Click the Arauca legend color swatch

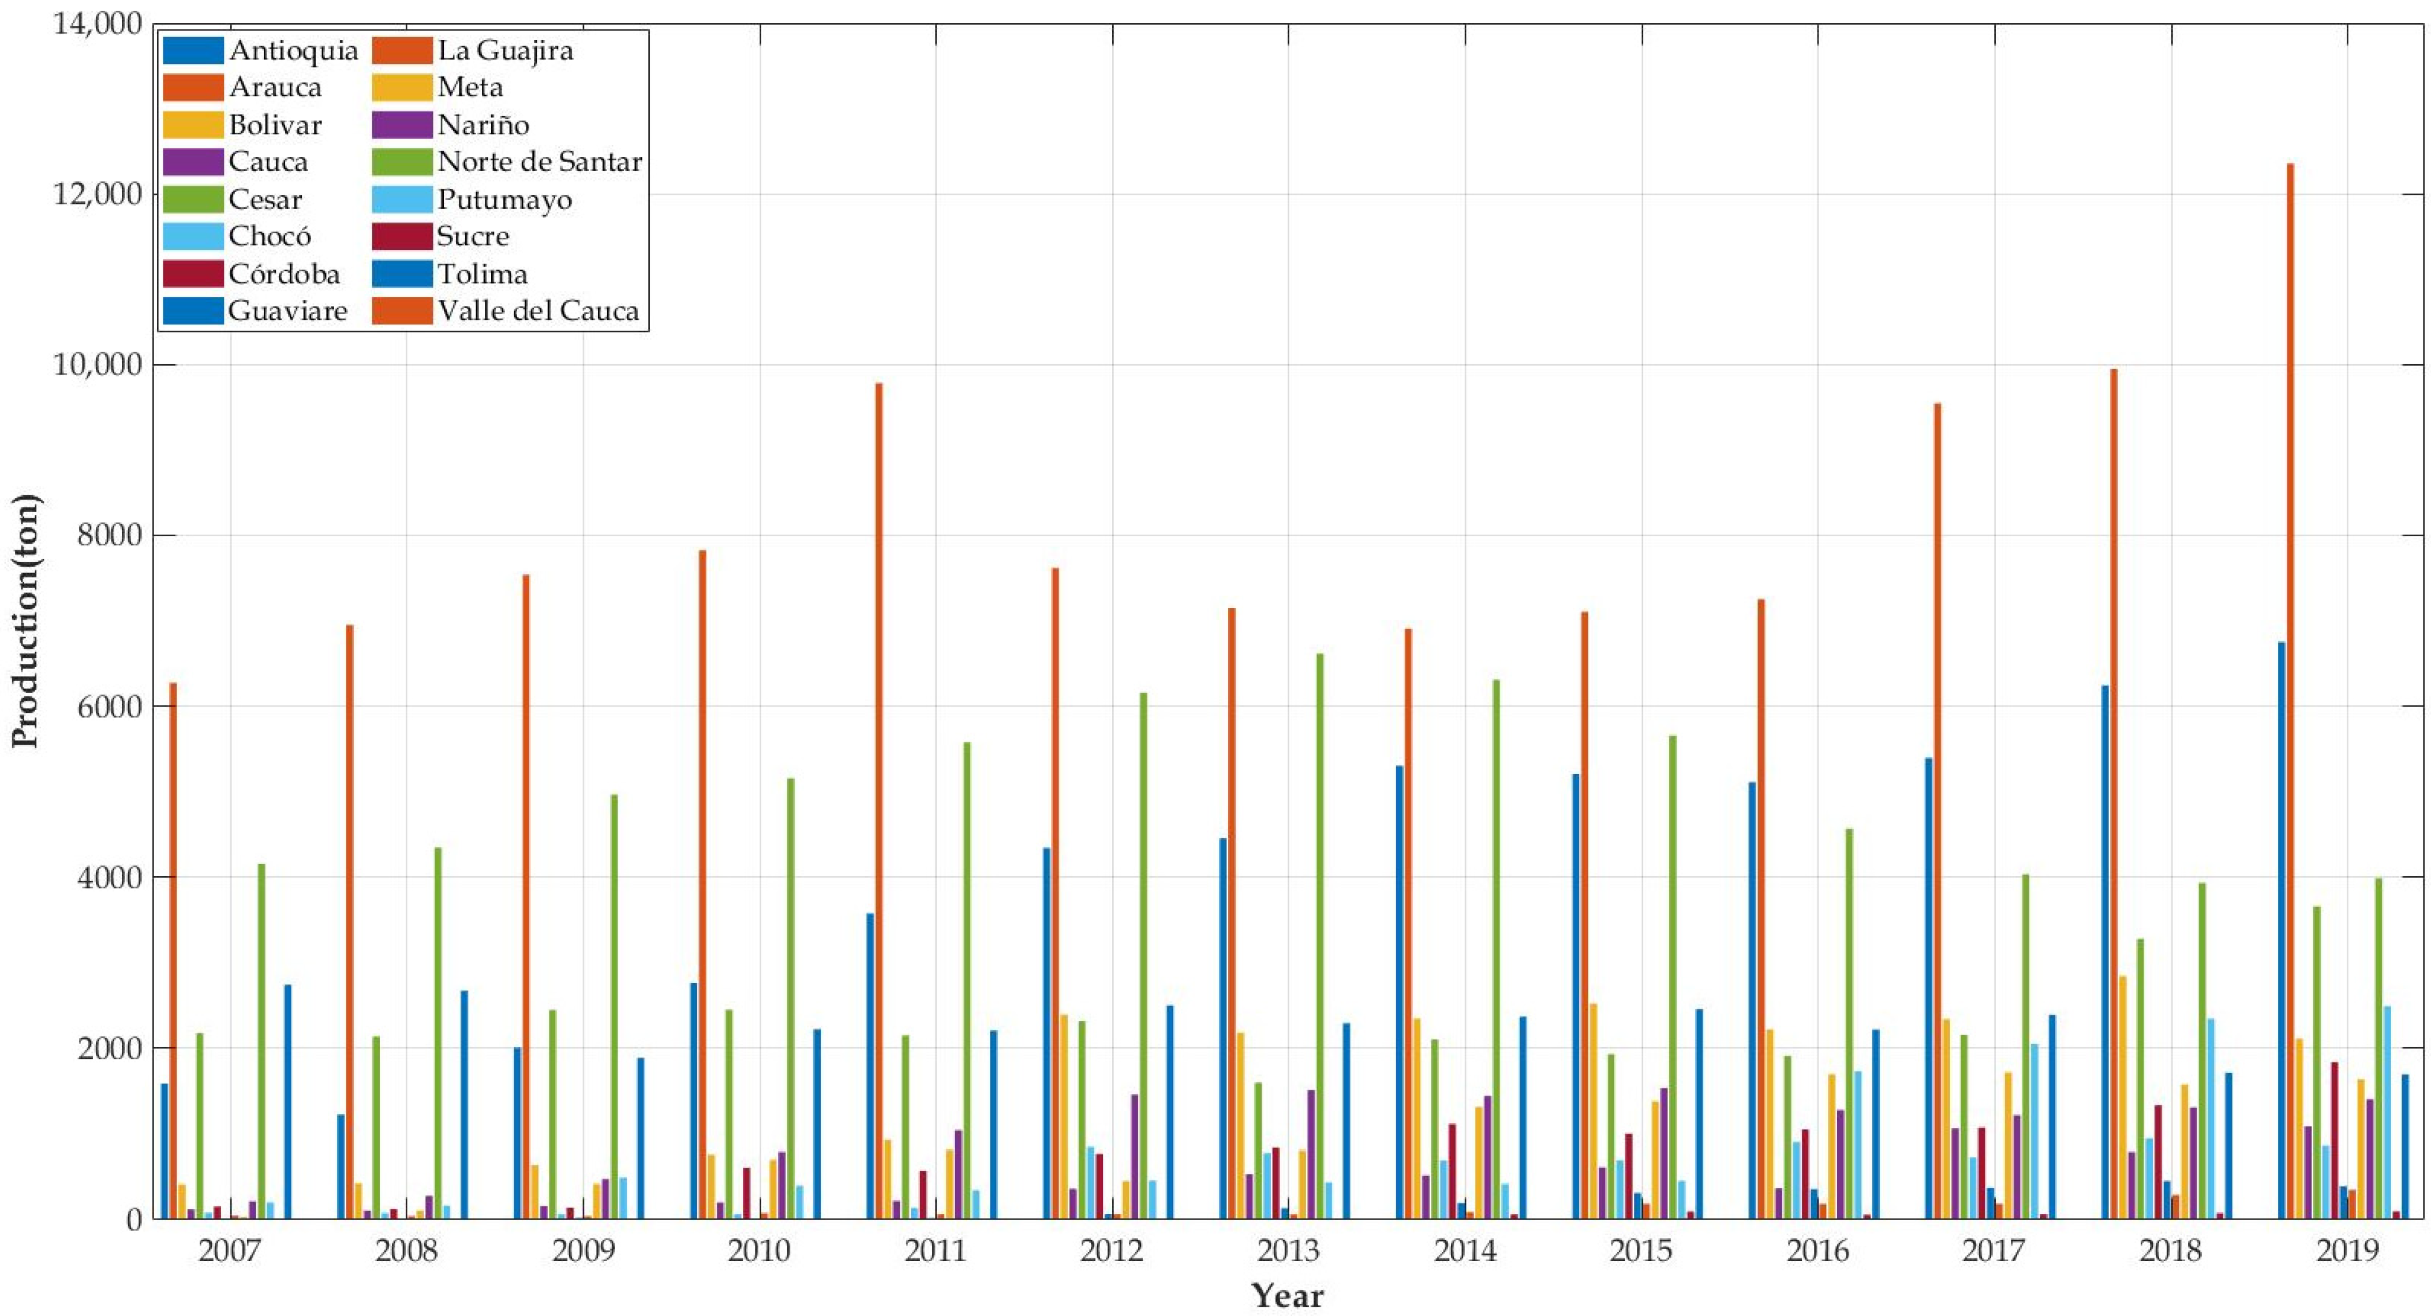(x=193, y=88)
